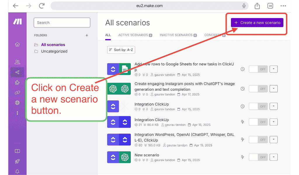Click the ChatGPT icons thumbnail of Instagram posts scenario

[119, 89]
